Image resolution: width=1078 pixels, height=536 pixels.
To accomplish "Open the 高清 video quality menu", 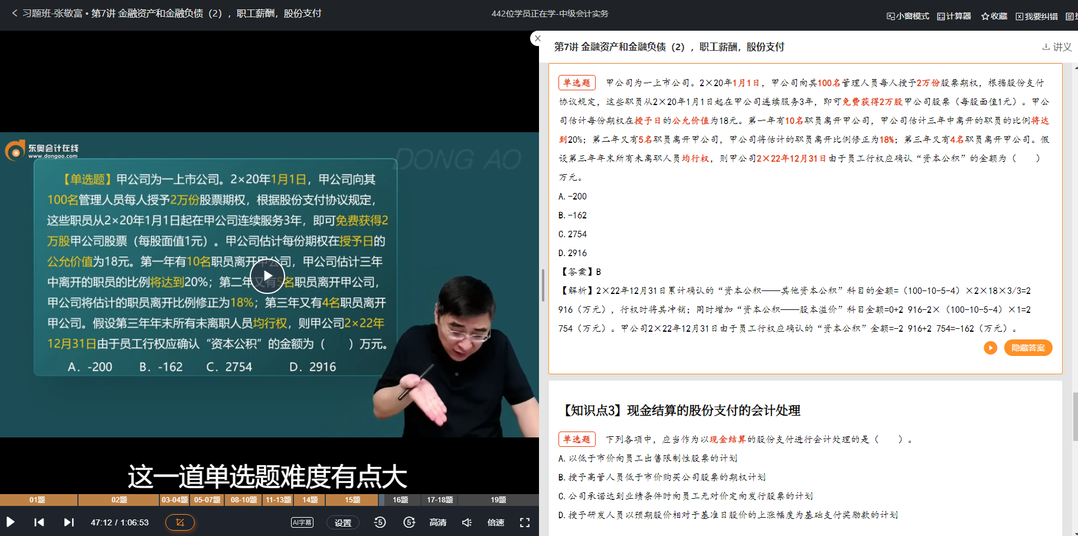I will click(x=437, y=522).
